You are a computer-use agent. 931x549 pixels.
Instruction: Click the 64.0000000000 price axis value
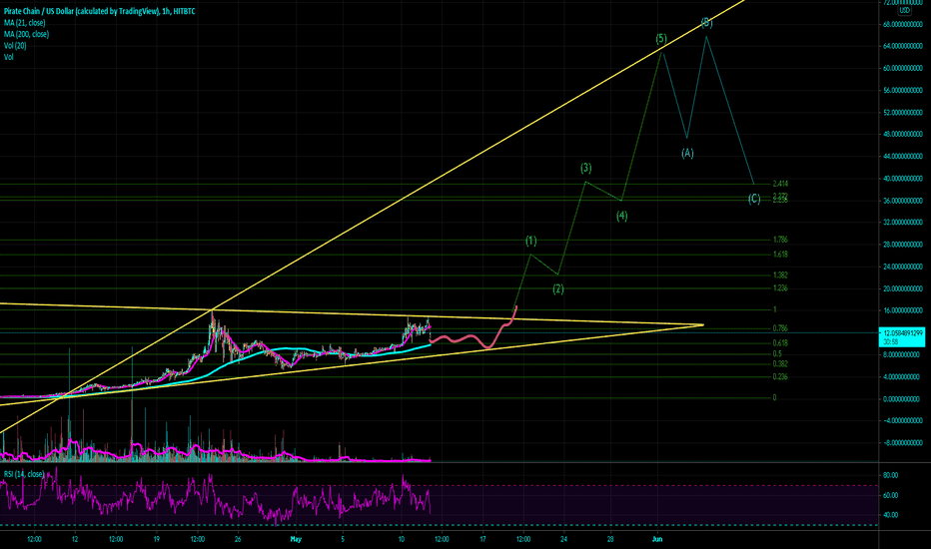coord(902,46)
